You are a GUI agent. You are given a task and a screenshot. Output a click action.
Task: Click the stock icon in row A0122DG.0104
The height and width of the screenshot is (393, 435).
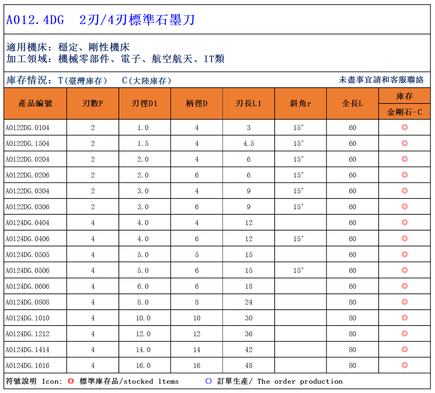click(404, 127)
